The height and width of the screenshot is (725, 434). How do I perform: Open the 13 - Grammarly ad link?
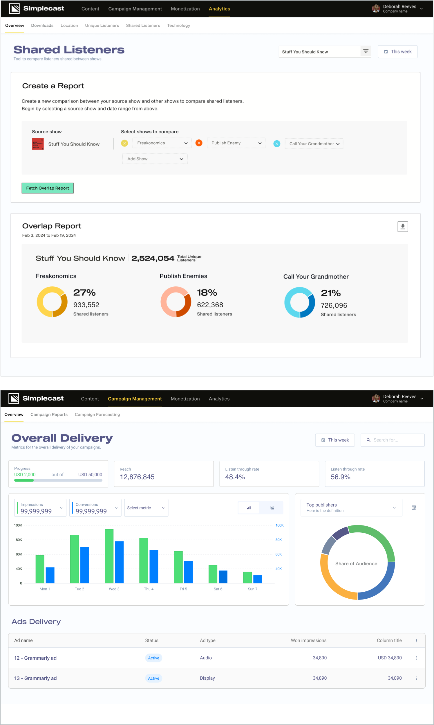pos(35,678)
